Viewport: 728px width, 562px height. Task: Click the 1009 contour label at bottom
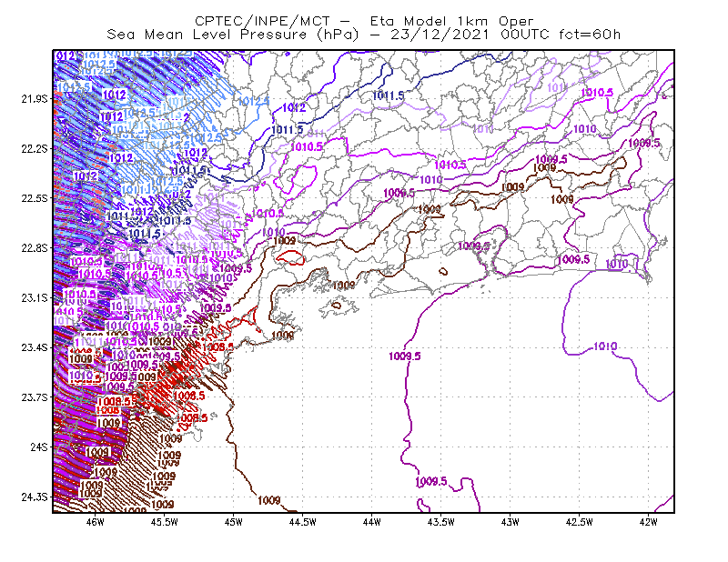point(269,500)
